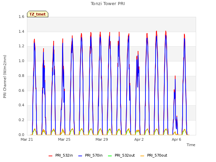Click the 1.0 y-axis tick label
The height and width of the screenshot is (162, 216).
(x=21, y=61)
